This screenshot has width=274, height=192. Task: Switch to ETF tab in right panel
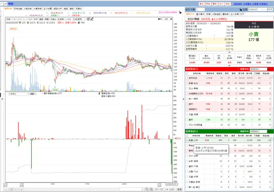coord(242,14)
